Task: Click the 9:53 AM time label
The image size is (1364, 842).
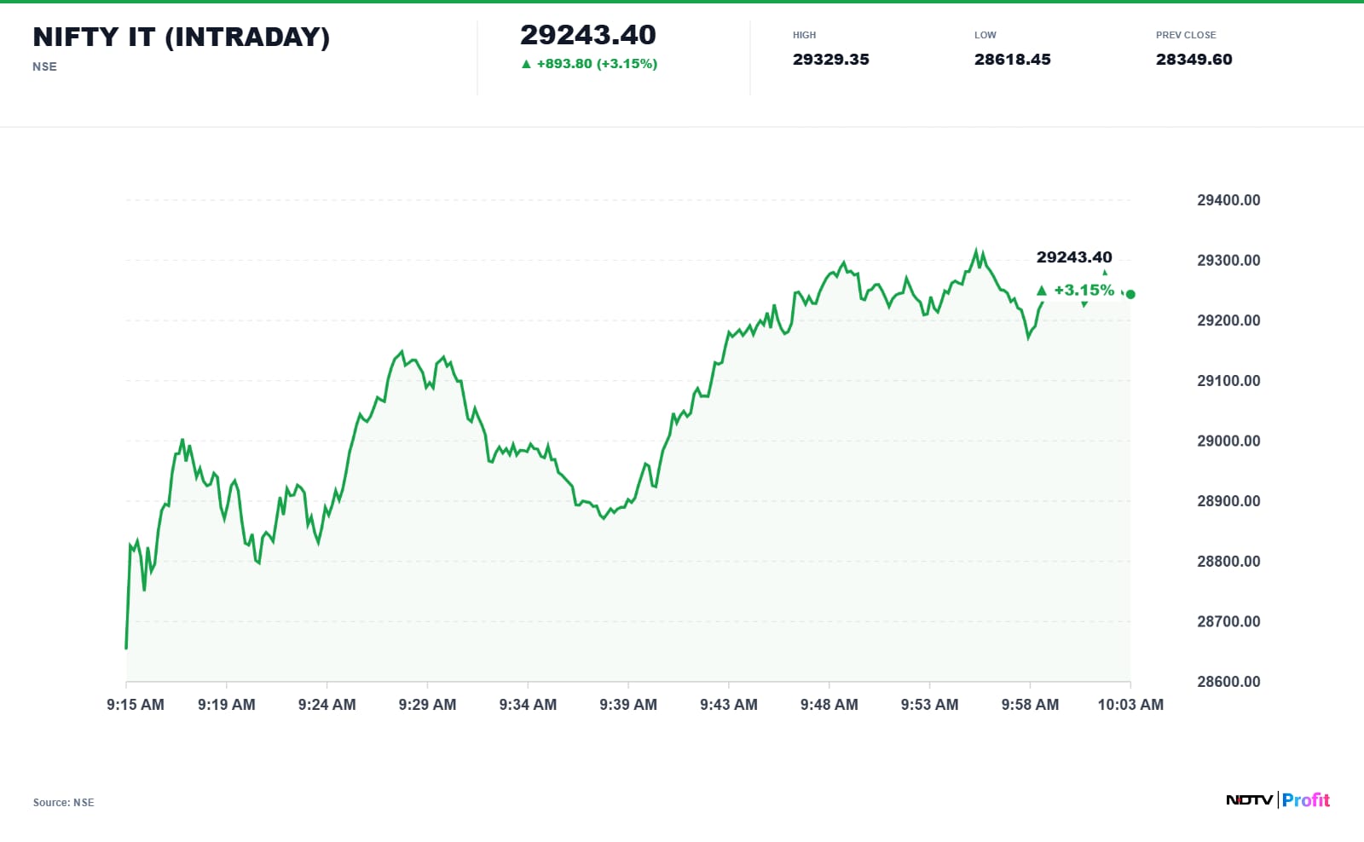Action: click(929, 705)
